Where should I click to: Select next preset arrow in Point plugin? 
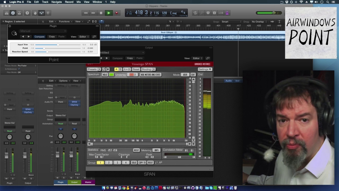(x=29, y=37)
